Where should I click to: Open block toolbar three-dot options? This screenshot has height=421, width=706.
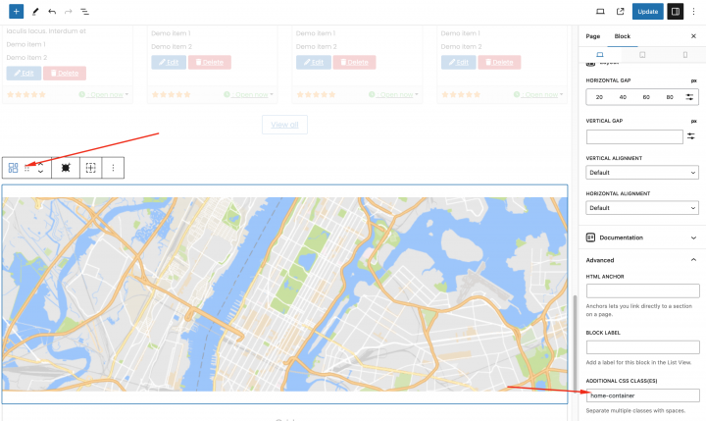click(x=113, y=168)
